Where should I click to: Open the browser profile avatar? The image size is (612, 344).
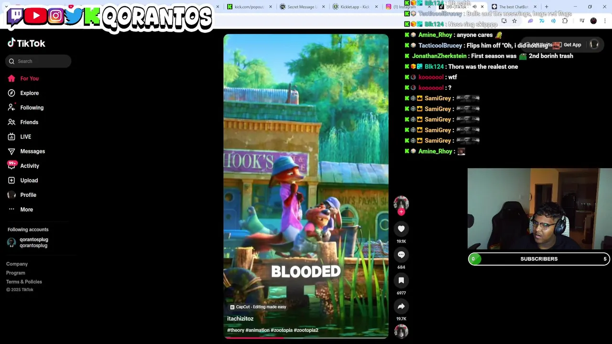[x=593, y=21]
